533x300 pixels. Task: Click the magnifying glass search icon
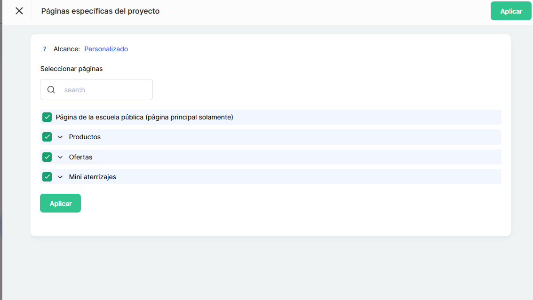point(51,90)
